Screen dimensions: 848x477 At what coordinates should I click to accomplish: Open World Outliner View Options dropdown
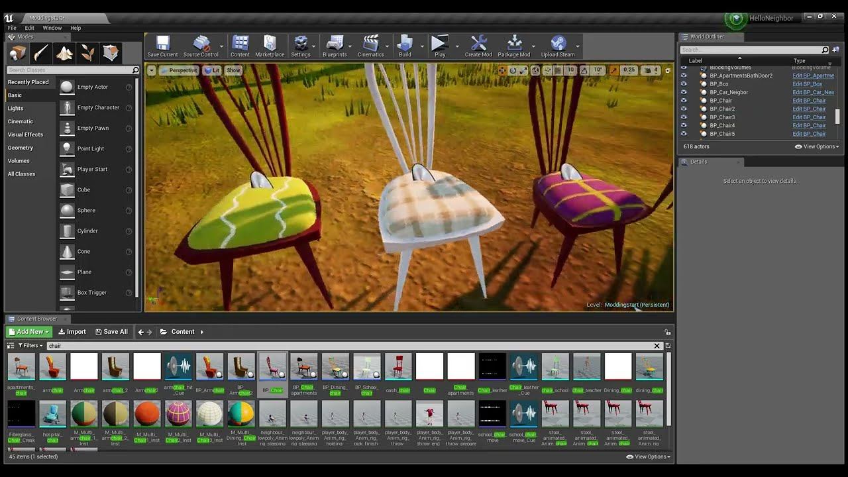pos(817,147)
